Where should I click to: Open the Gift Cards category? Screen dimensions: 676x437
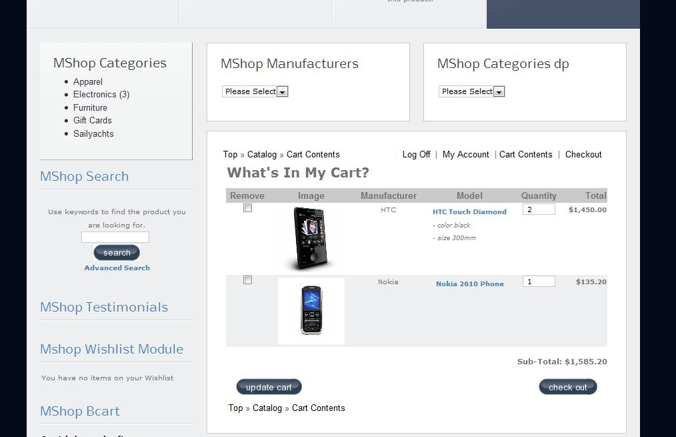click(92, 120)
